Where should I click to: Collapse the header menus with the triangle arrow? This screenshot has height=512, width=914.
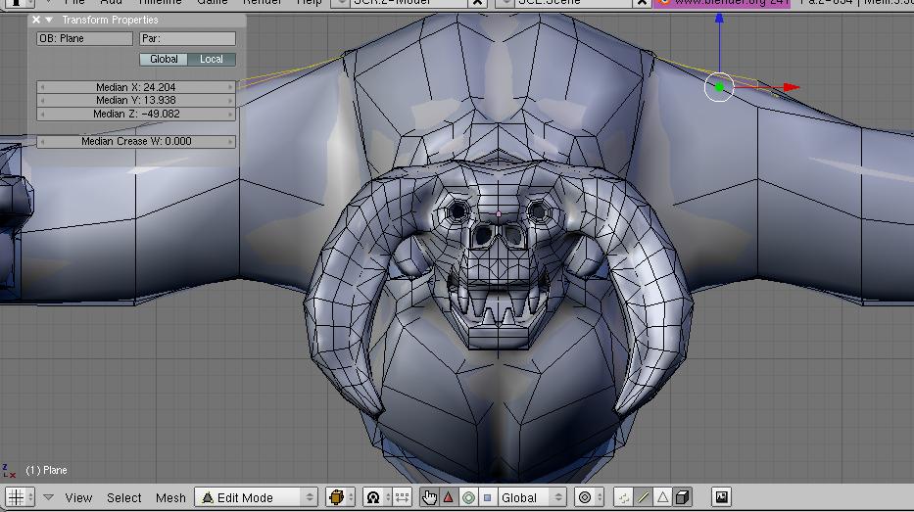click(x=48, y=497)
